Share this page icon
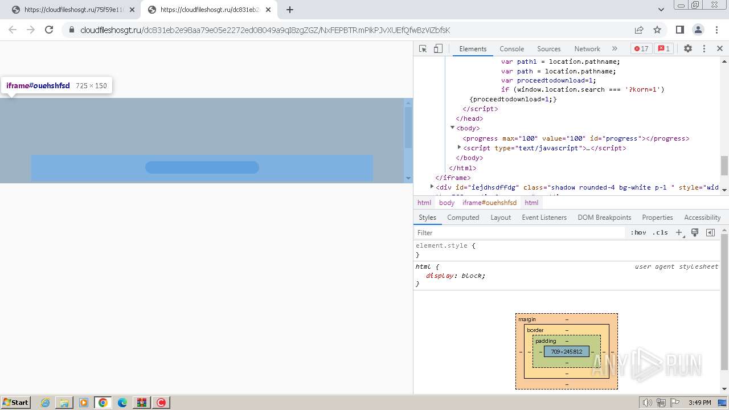 [639, 30]
